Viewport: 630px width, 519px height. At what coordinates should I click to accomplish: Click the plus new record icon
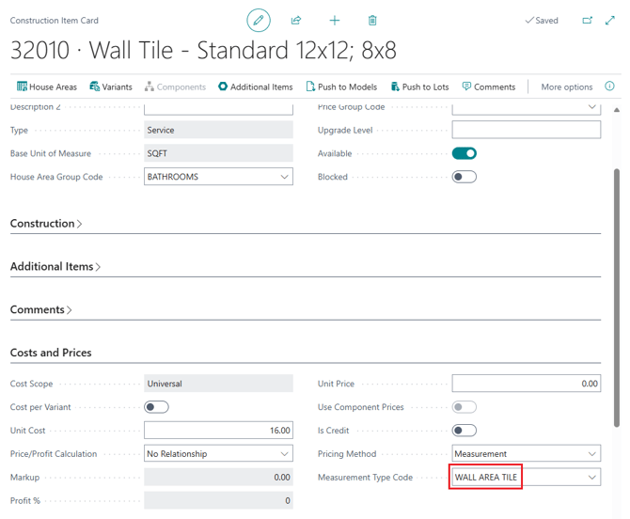coord(335,20)
